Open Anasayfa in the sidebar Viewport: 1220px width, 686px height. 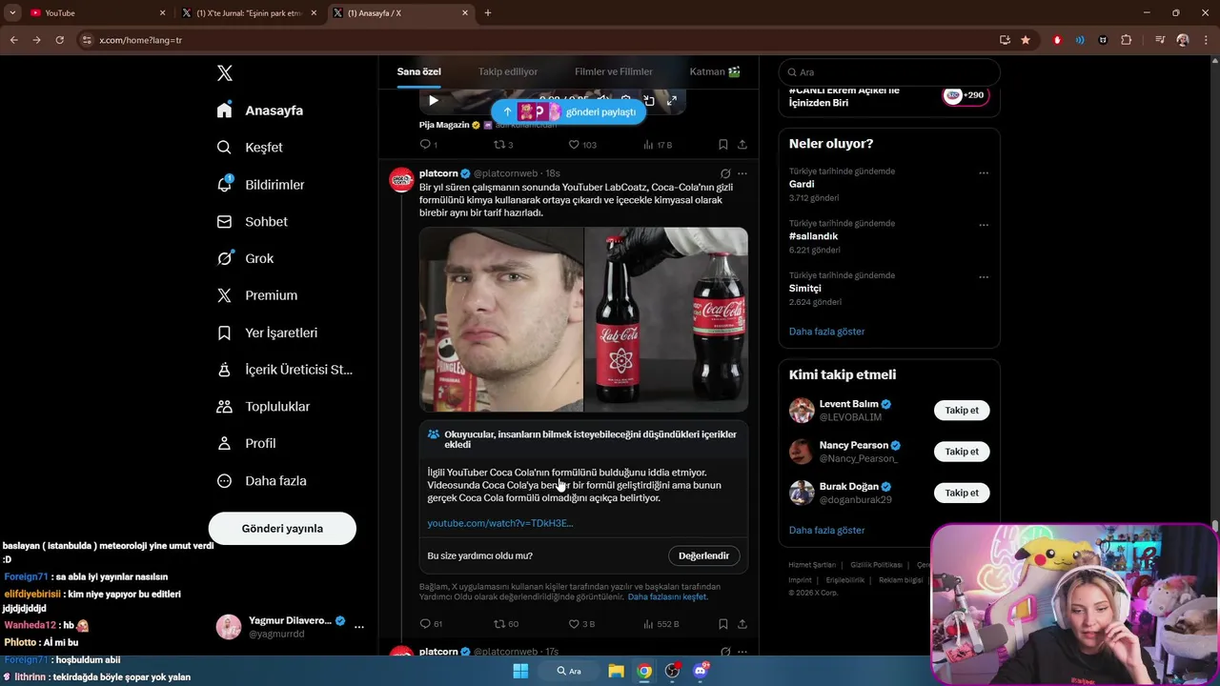coord(260,111)
